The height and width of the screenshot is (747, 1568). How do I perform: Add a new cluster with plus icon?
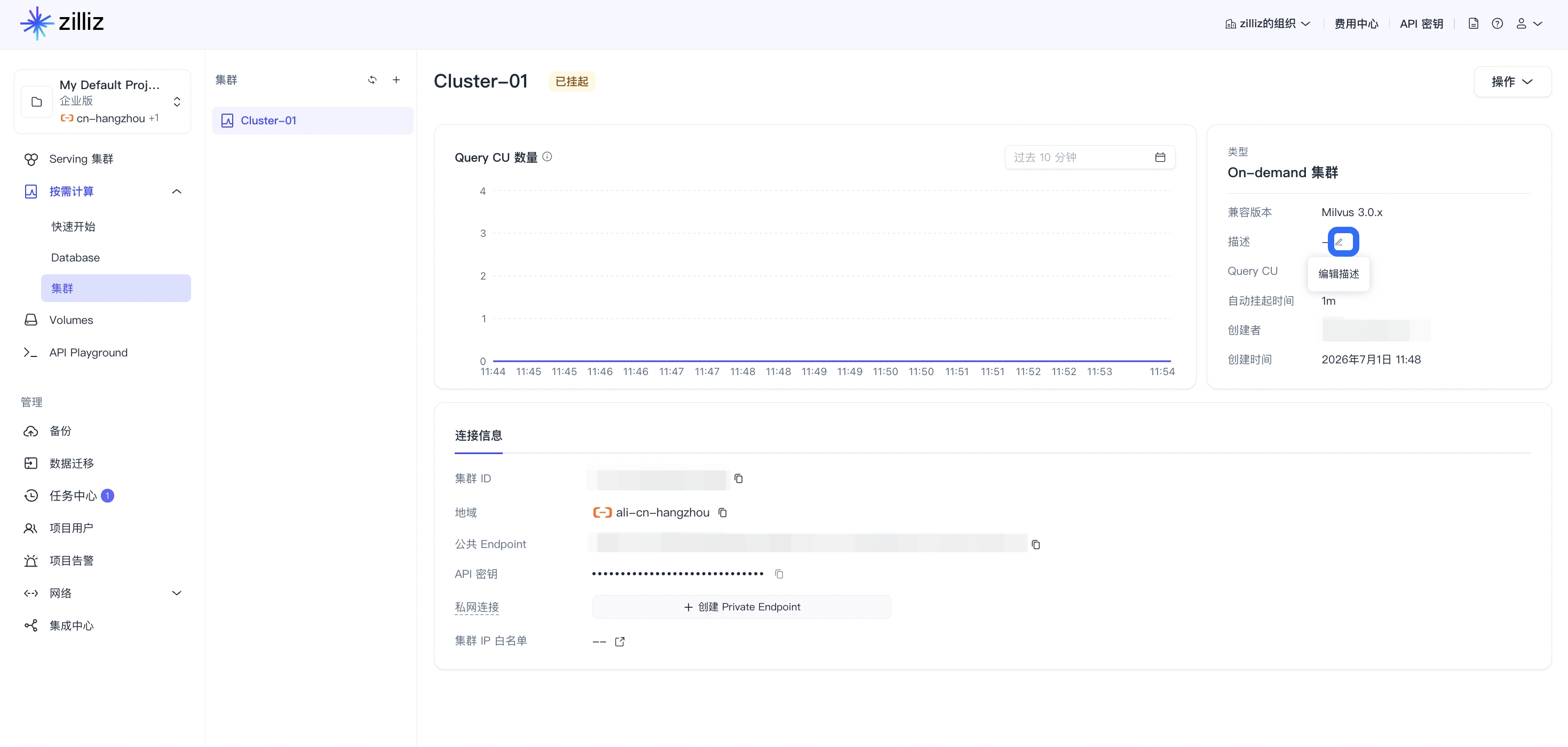click(x=396, y=80)
